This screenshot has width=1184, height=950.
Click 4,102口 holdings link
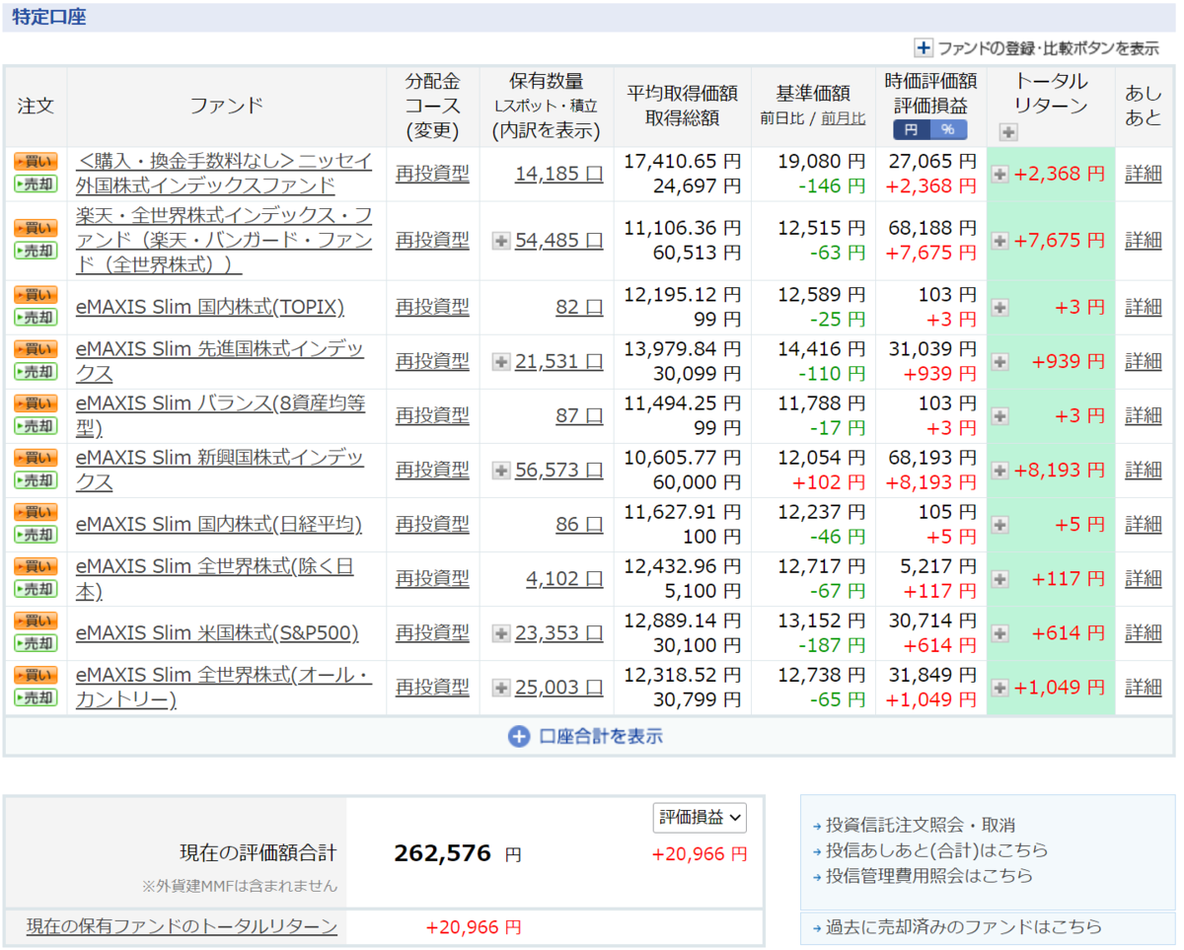[x=564, y=578]
